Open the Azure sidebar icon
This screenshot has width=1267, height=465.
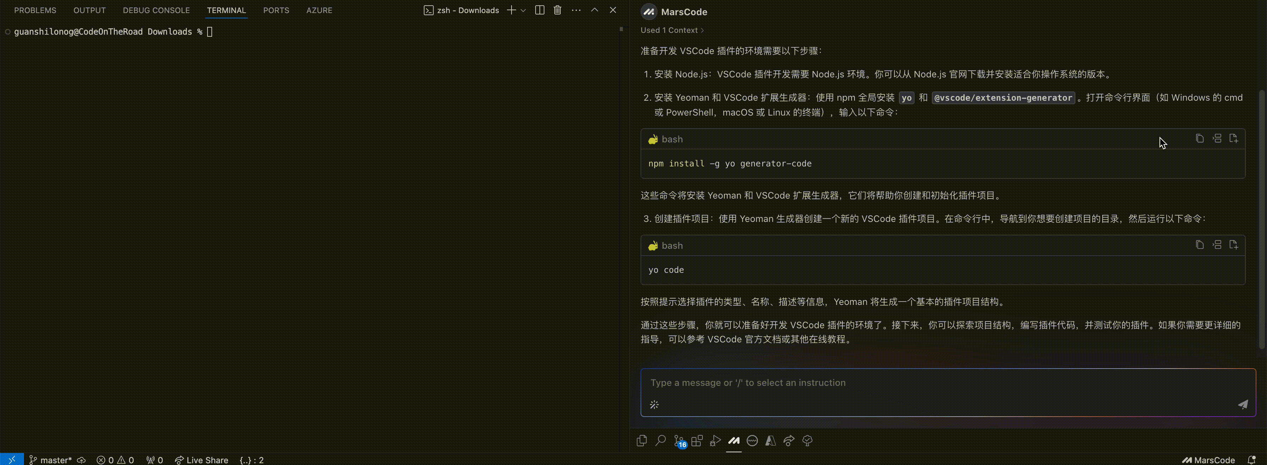770,441
